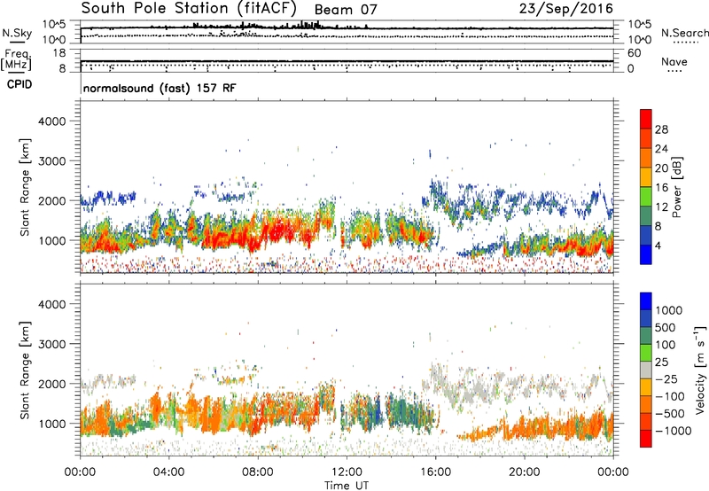Click the '16:00' time axis label
The image size is (709, 491).
(435, 472)
